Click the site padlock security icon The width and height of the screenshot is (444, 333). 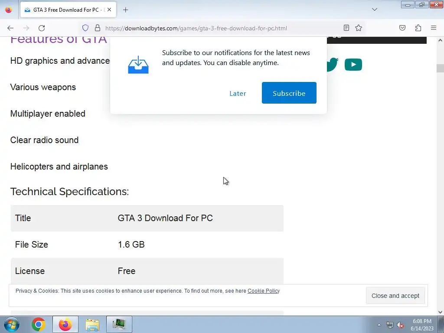(98, 28)
